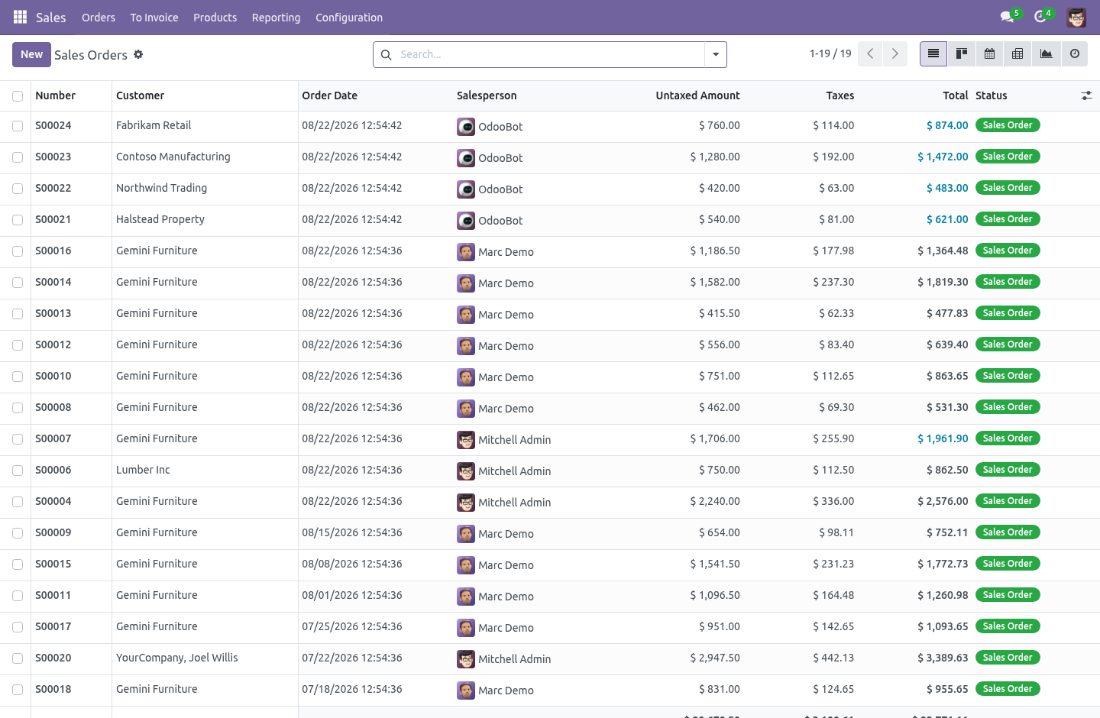
Task: Switch to kanban view
Action: (x=962, y=54)
